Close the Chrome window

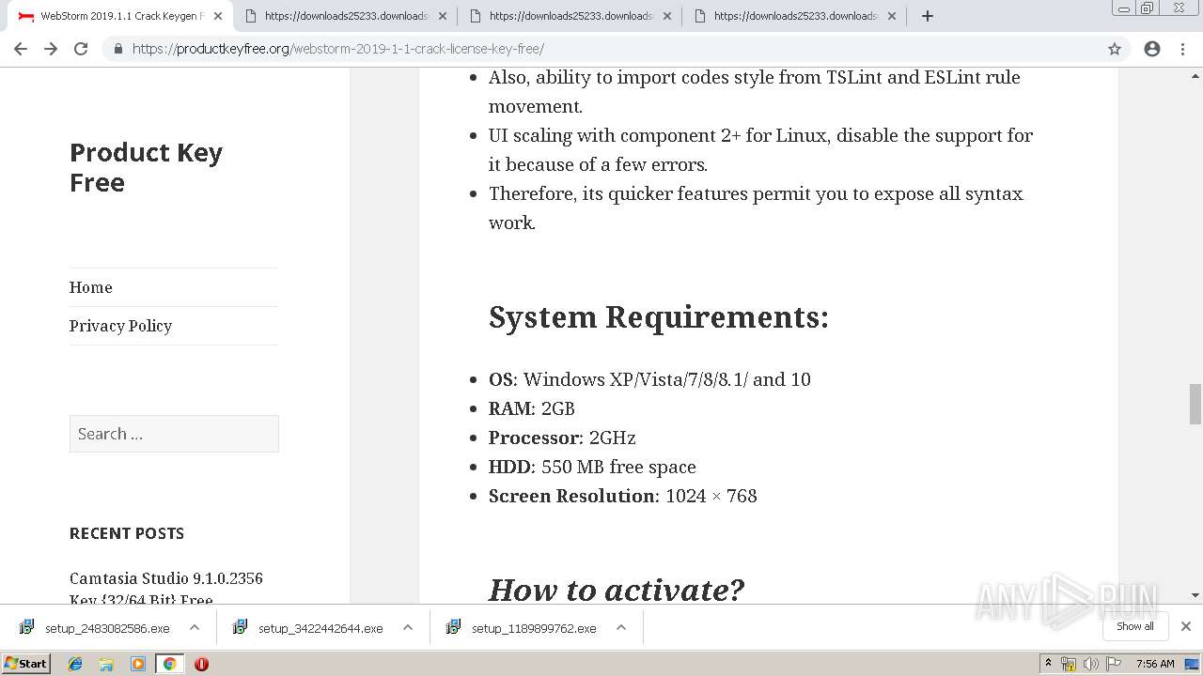tap(1179, 8)
